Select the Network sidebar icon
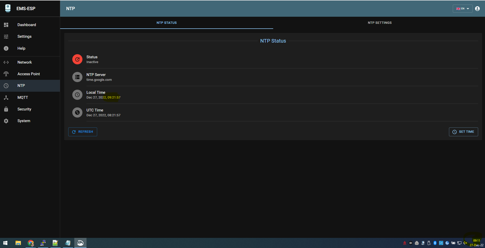The height and width of the screenshot is (248, 485). coord(6,62)
